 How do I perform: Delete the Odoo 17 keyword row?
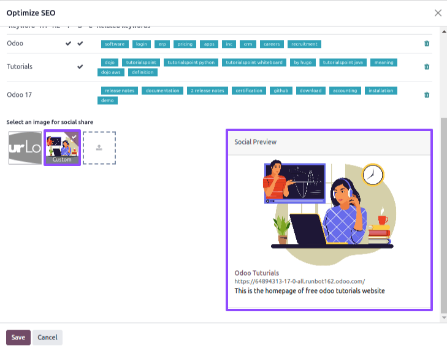coord(427,95)
